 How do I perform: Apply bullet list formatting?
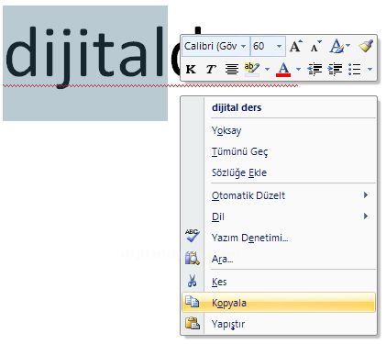(x=355, y=70)
